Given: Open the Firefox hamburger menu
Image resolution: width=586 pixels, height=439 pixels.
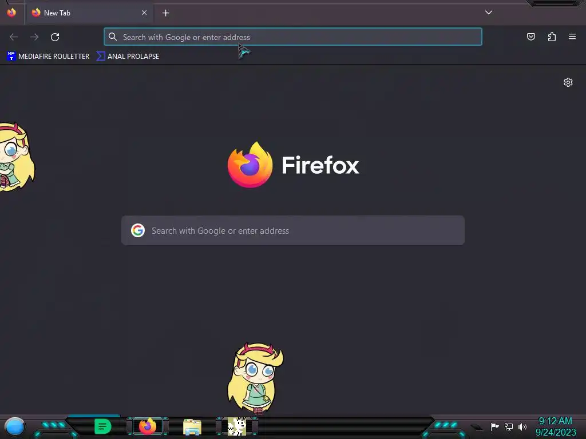Looking at the screenshot, I should [x=572, y=37].
